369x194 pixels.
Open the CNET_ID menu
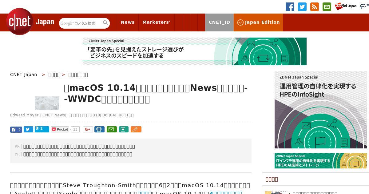pos(219,22)
